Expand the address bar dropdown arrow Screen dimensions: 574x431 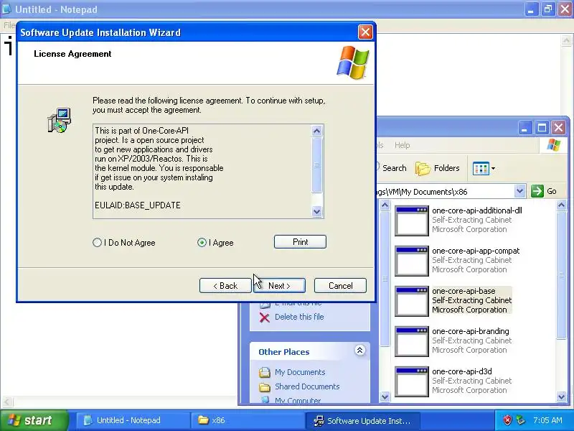[519, 191]
